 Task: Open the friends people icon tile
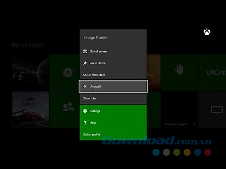tap(65, 109)
